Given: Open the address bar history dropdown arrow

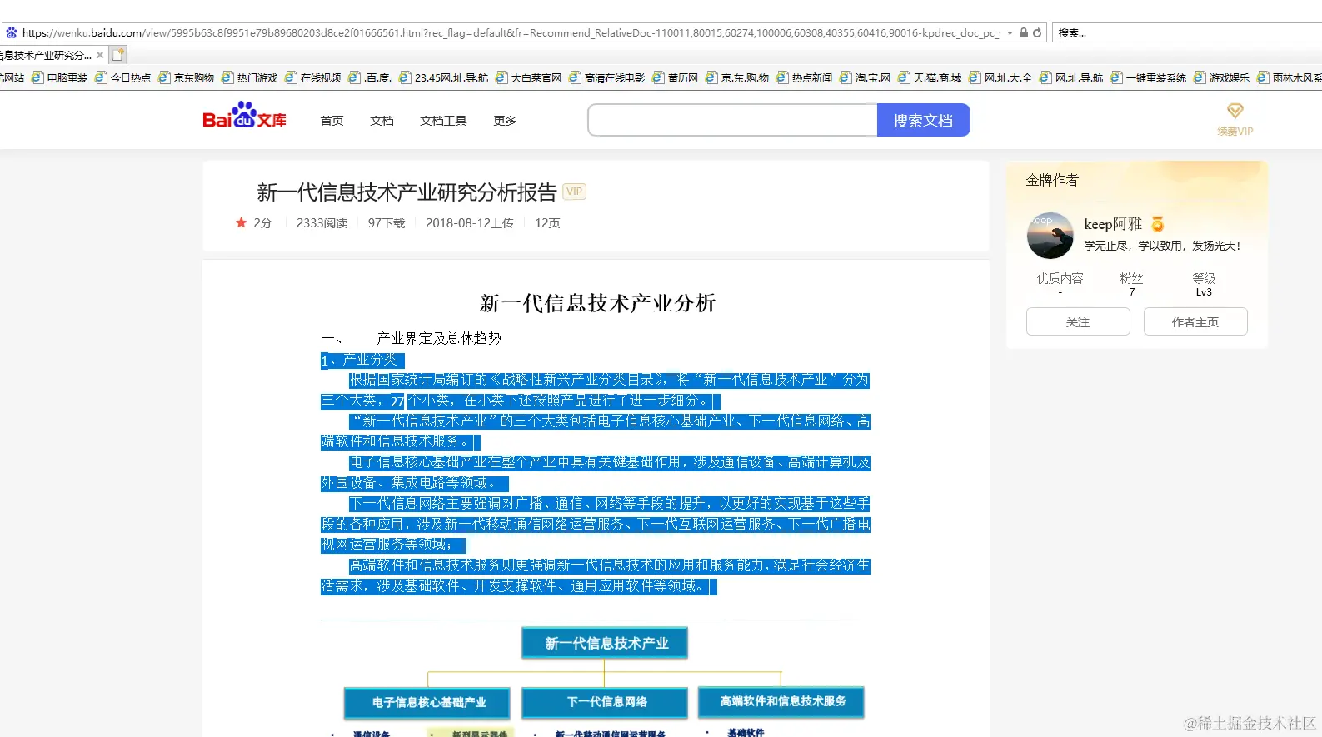Looking at the screenshot, I should [x=1010, y=33].
